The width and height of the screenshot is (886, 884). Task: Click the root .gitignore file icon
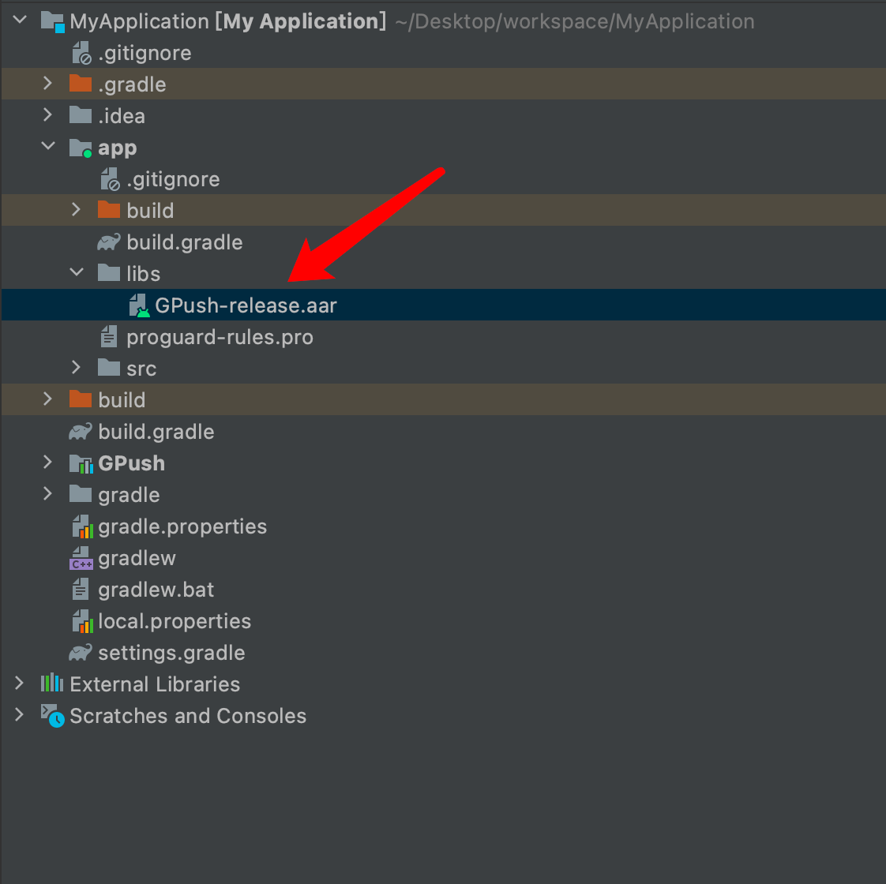81,53
